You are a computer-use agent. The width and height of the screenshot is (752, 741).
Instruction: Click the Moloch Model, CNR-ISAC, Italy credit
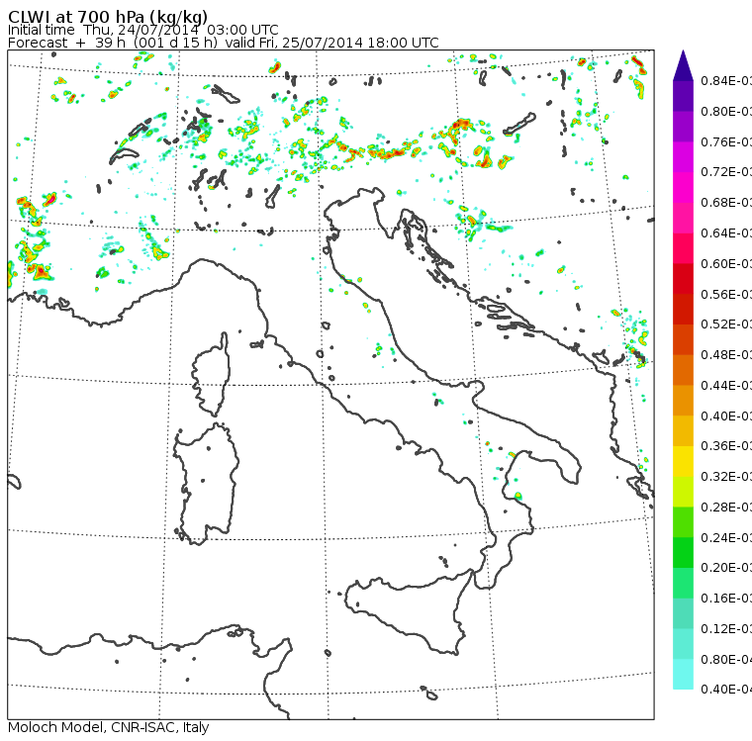click(109, 727)
